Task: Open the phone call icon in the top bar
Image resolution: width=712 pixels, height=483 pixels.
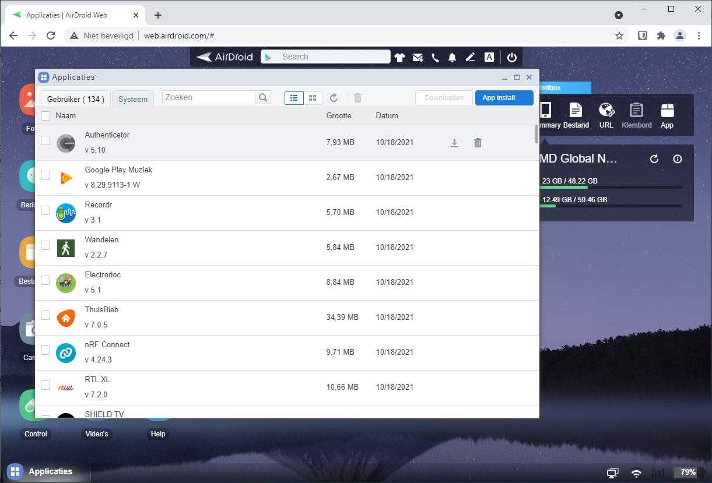Action: [435, 57]
